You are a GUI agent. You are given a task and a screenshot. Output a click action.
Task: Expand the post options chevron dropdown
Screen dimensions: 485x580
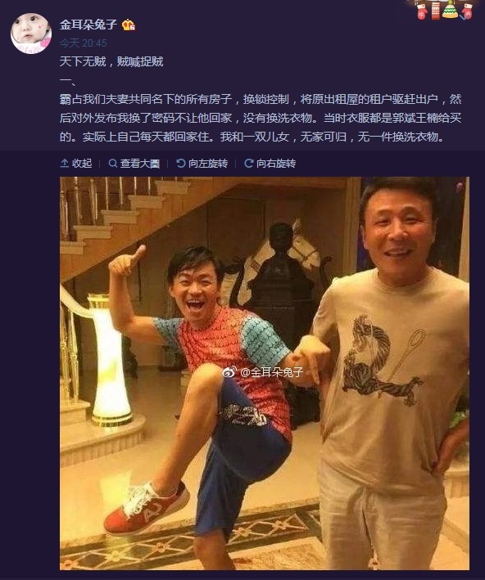[464, 18]
